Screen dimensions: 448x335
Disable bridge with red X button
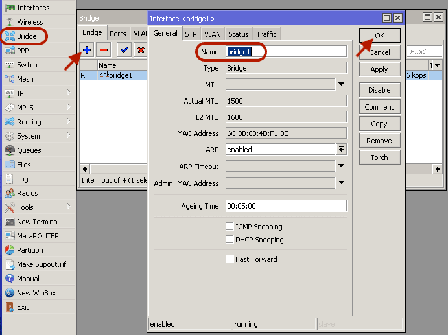[x=141, y=51]
